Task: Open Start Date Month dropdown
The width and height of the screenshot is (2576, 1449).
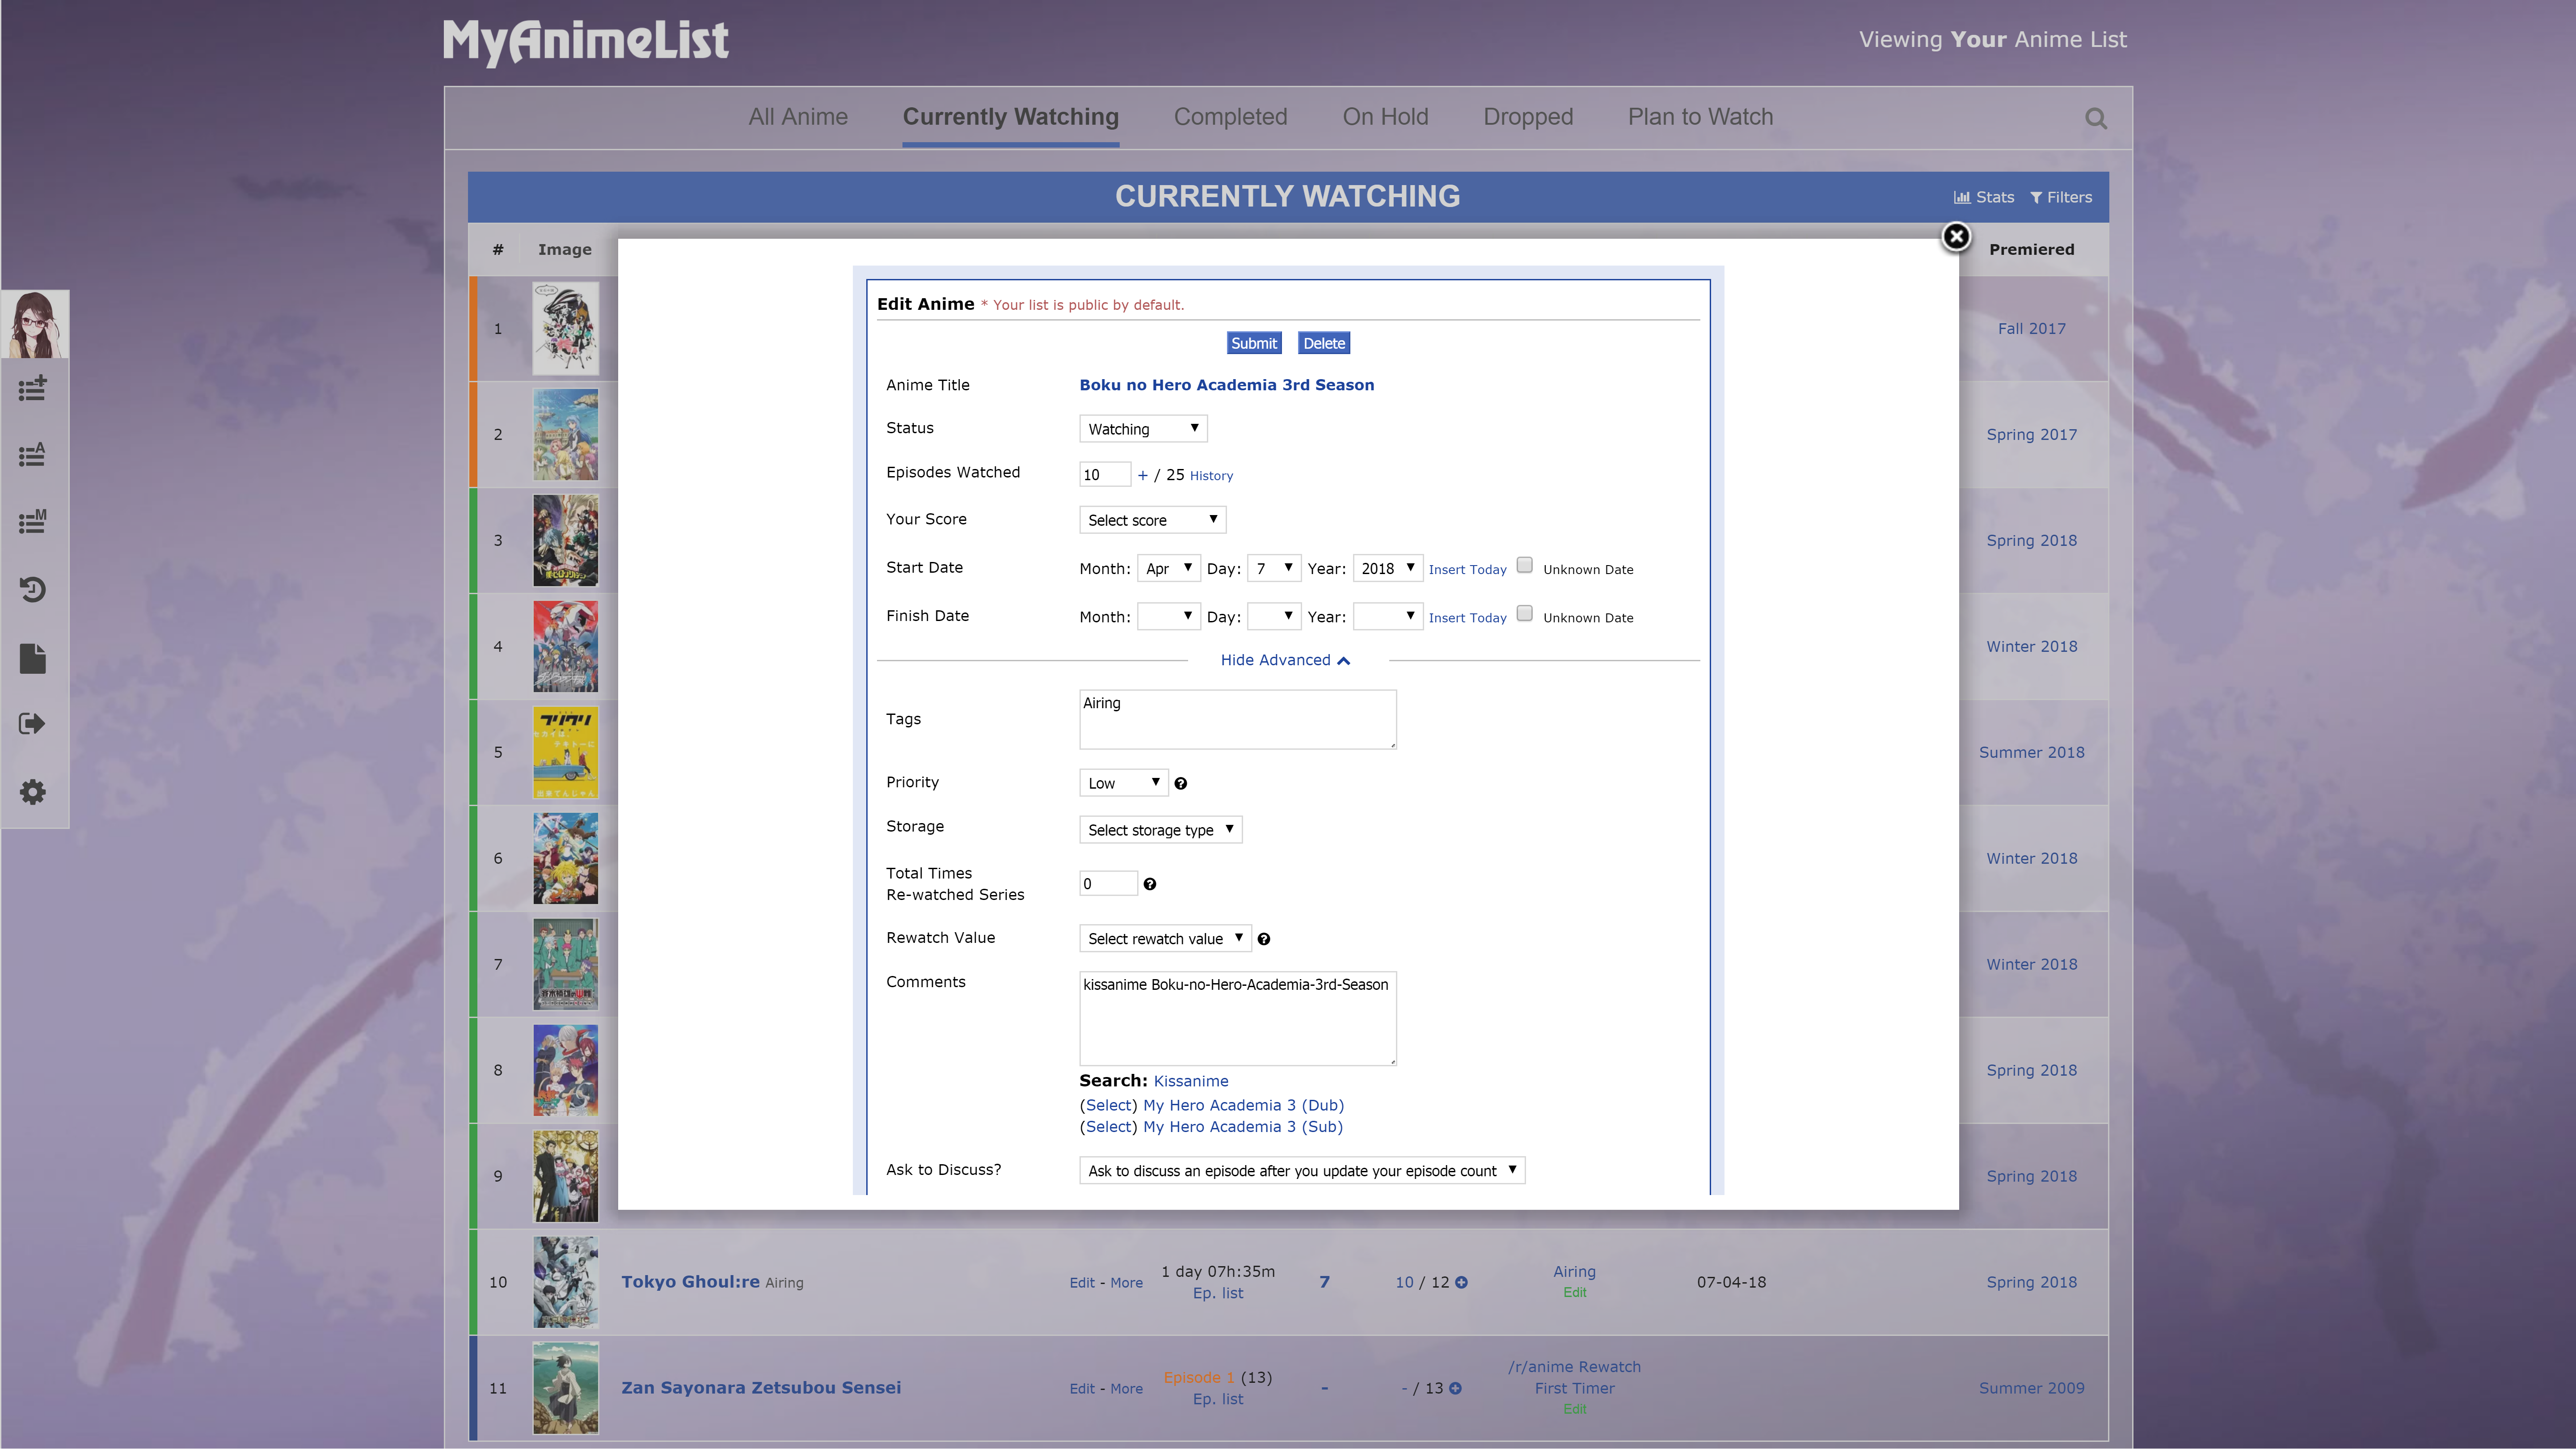Action: coord(1168,568)
